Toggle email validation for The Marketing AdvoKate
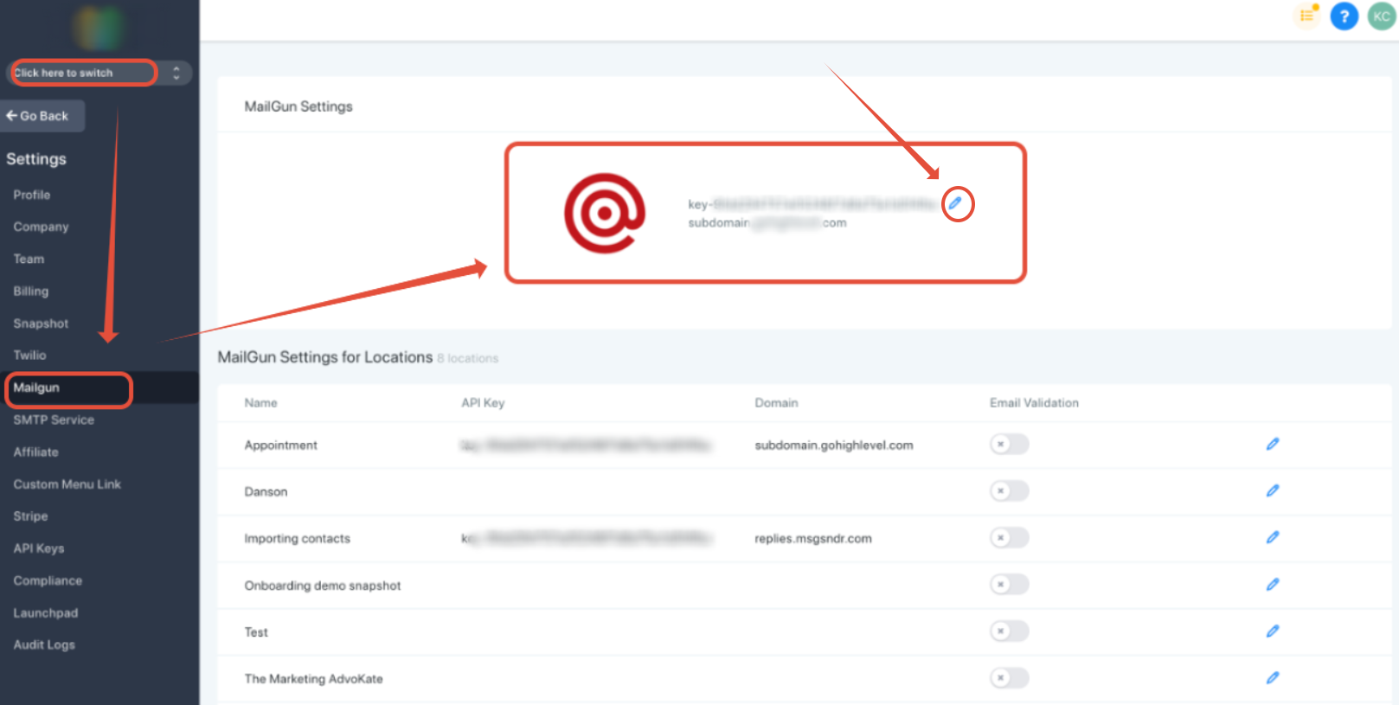 [1009, 678]
